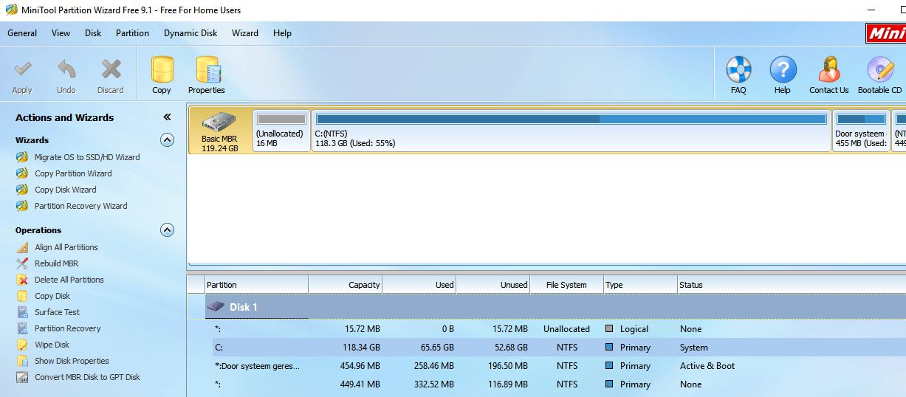Sort by the Capacity column header
Screen dimensions: 906x397
tap(346, 285)
